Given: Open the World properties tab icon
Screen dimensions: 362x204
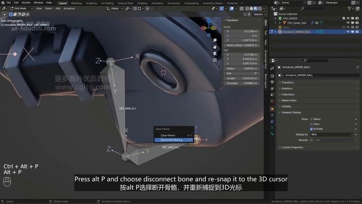Looking at the screenshot, I should (x=272, y=101).
